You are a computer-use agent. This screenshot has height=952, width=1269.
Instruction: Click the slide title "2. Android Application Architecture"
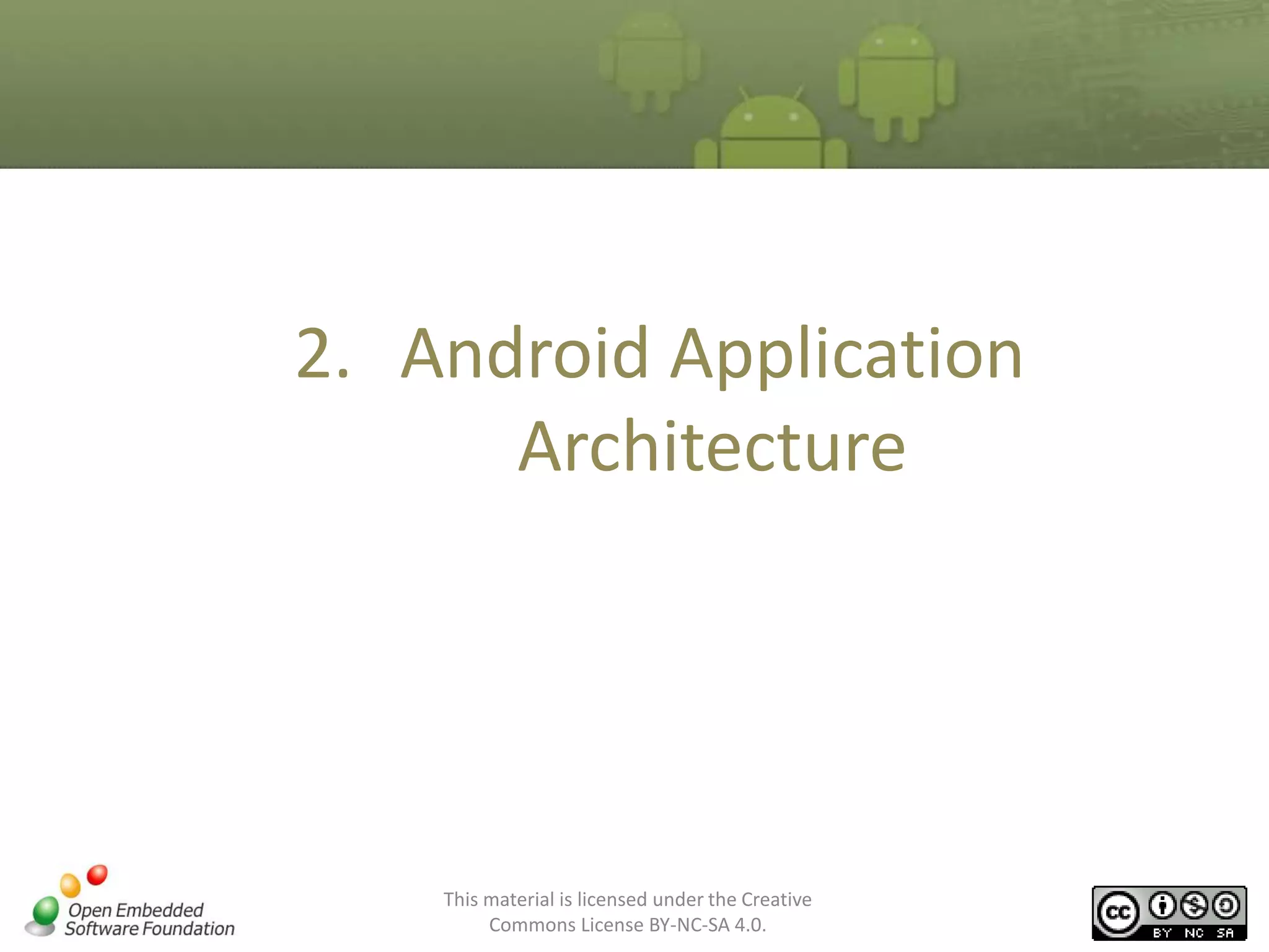[659, 399]
